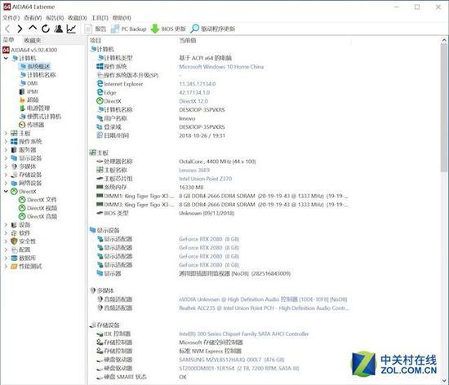This screenshot has width=449, height=385.
Task: Select IPMI in the tree
Action: [29, 91]
